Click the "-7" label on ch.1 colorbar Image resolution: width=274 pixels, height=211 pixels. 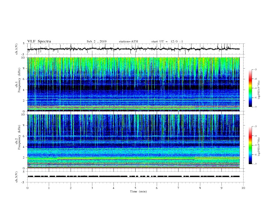[255, 107]
